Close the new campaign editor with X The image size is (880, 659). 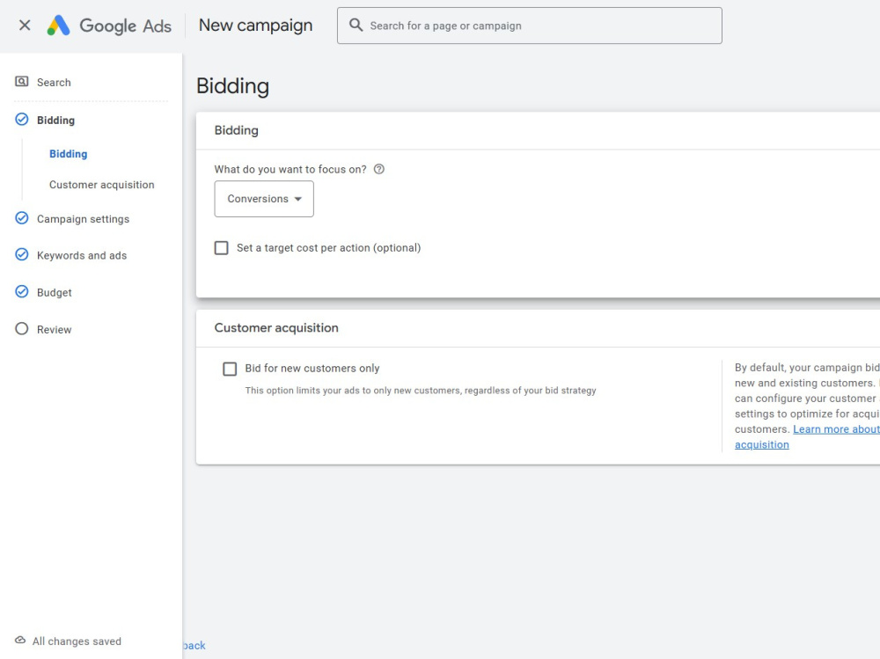pos(25,26)
